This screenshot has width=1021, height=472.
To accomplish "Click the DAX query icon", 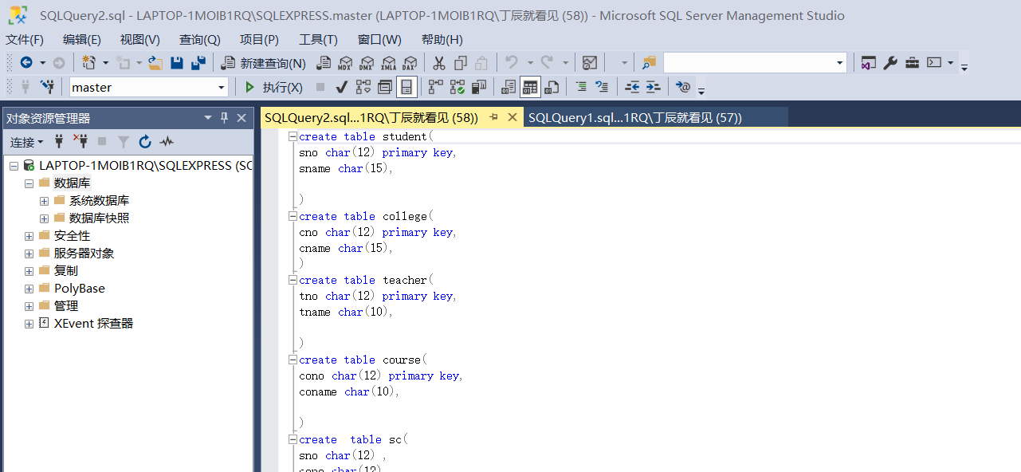I will tap(410, 63).
